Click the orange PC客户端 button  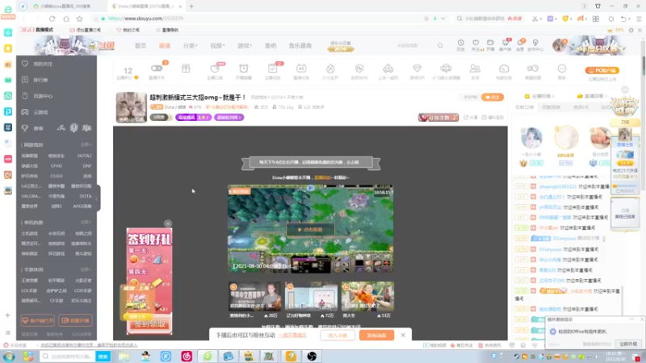coord(602,70)
